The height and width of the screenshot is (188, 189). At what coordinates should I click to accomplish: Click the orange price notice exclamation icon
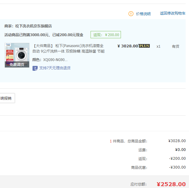[131, 14]
